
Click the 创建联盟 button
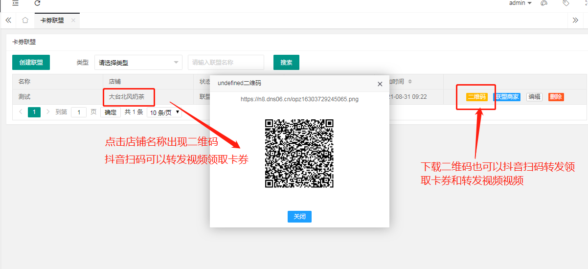31,63
